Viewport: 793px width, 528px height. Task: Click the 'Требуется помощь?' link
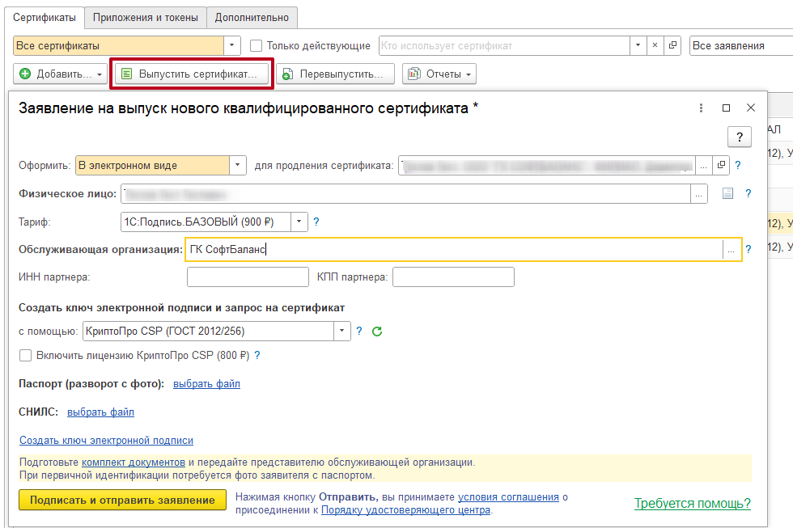pyautogui.click(x=692, y=503)
